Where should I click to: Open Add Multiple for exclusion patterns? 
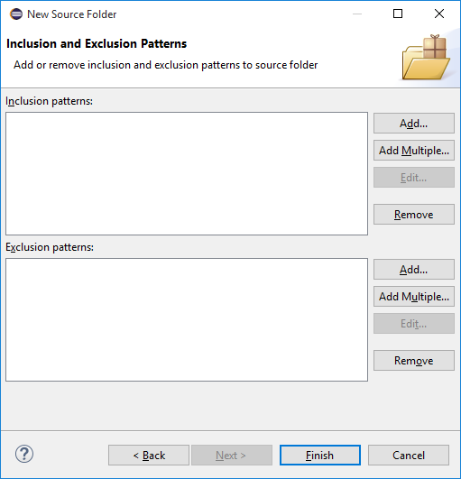414,296
